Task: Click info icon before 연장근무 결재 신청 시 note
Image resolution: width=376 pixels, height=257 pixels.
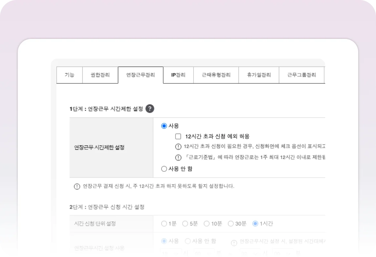Action: [x=77, y=186]
